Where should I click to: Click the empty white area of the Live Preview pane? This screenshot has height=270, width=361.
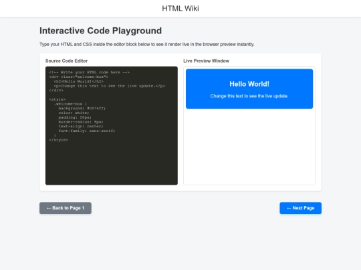[249, 147]
